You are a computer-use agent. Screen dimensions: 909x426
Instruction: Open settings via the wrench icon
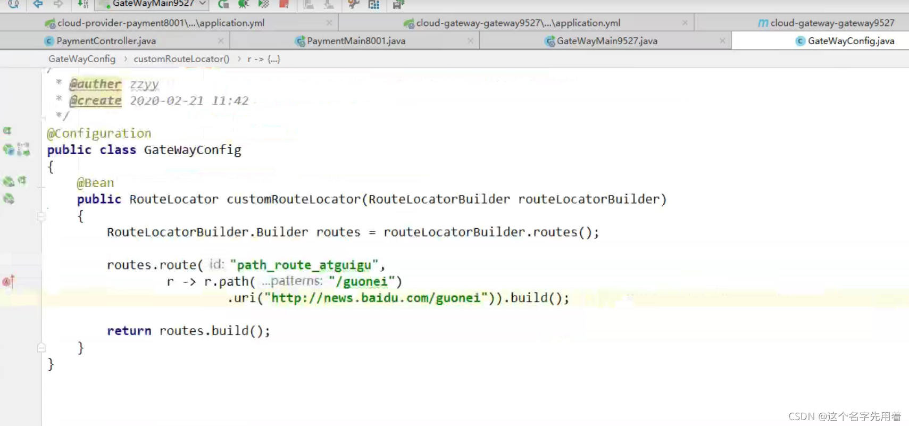[x=354, y=4]
